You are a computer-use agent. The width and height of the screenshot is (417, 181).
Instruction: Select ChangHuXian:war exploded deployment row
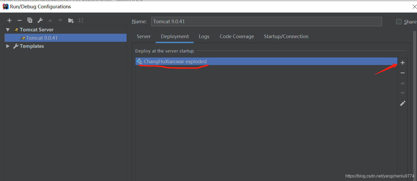(x=266, y=61)
